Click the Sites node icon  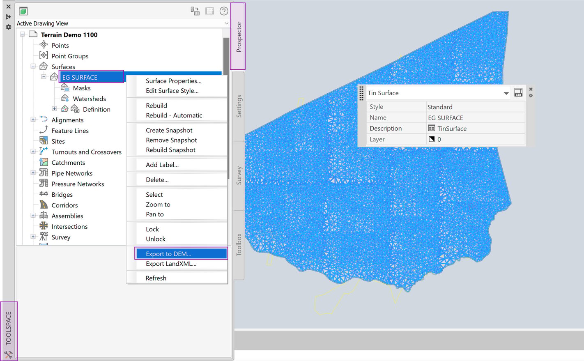coord(44,140)
